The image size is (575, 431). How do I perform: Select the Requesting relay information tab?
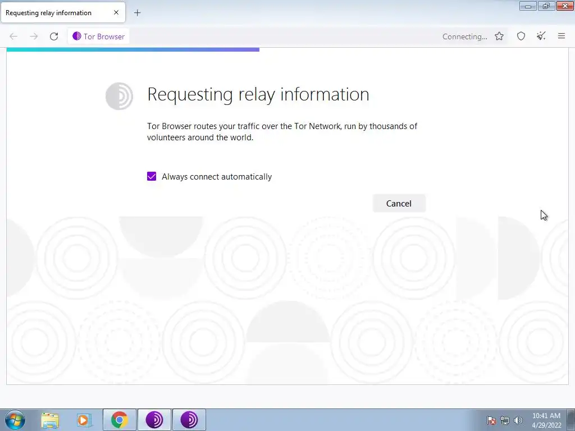point(63,12)
